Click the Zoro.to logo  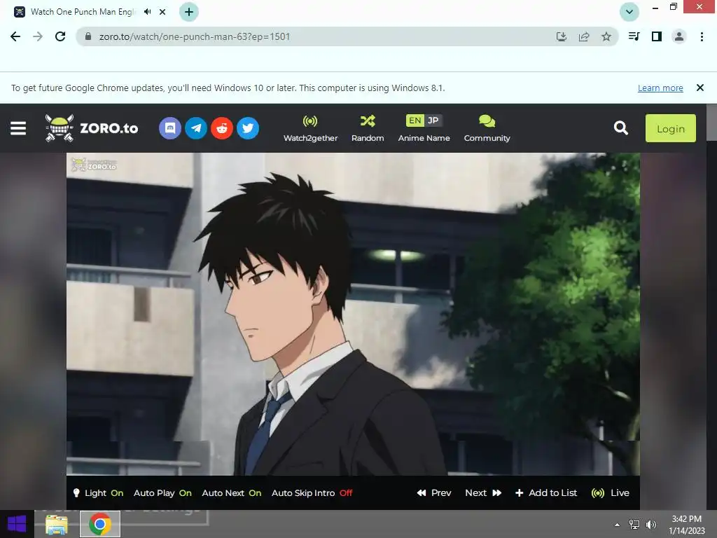pyautogui.click(x=92, y=128)
